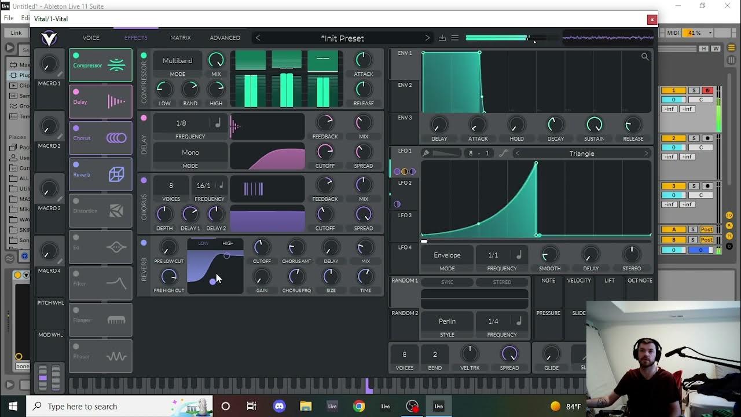Disable the Delay effect in effects list

(x=76, y=92)
